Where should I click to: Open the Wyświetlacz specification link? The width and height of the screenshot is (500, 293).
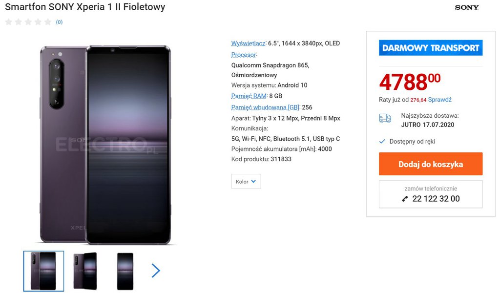point(248,43)
